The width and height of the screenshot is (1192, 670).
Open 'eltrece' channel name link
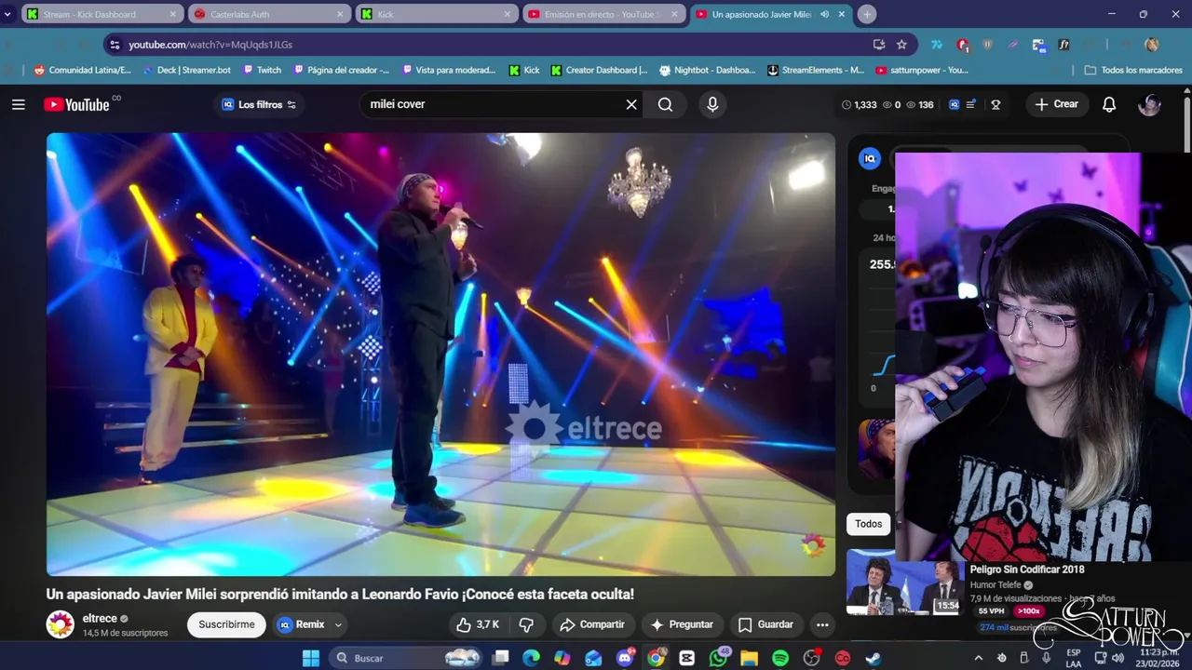[100, 618]
